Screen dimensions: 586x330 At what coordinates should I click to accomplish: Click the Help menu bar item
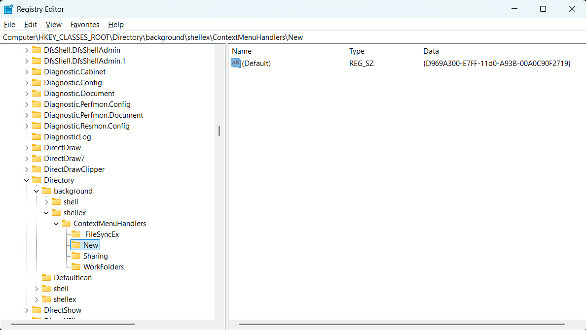click(x=116, y=24)
